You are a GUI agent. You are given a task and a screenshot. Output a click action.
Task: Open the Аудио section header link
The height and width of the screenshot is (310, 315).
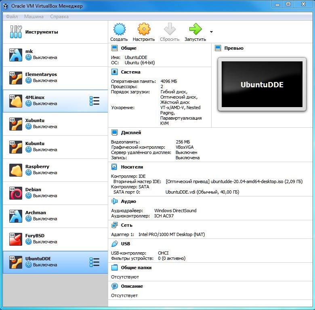(128, 201)
